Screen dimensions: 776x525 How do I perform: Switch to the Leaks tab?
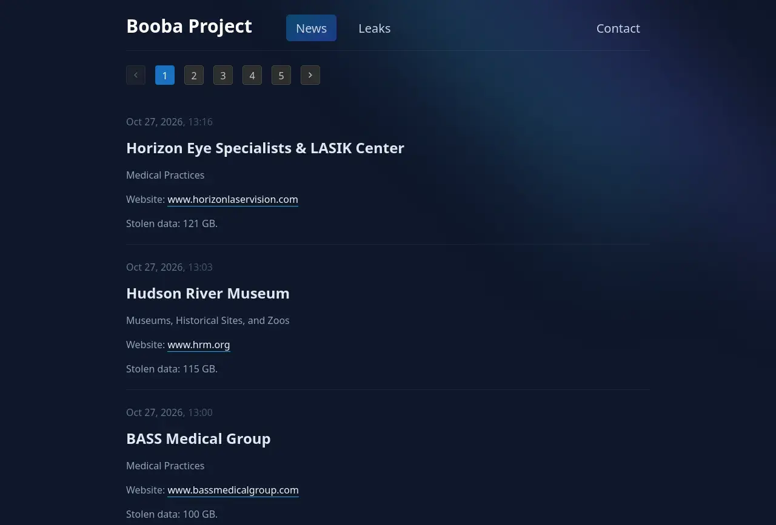click(x=375, y=28)
